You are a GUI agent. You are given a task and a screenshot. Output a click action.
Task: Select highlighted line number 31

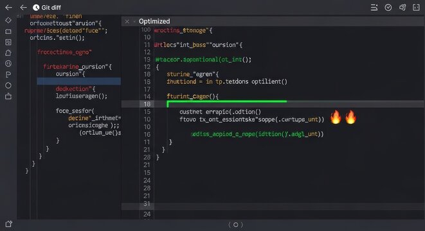pos(147,203)
